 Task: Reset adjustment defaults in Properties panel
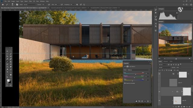coord(142,101)
